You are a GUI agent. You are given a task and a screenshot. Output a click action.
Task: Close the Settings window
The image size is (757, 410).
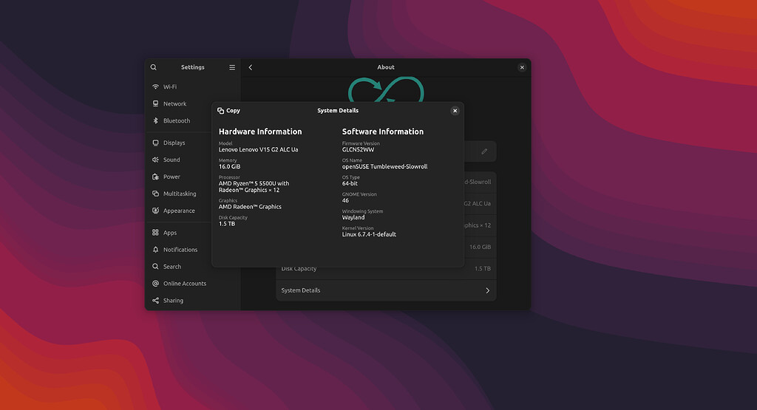click(522, 67)
